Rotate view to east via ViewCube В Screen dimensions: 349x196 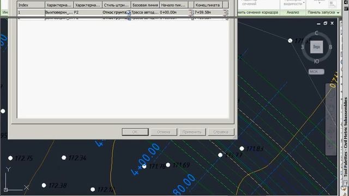coord(330,47)
